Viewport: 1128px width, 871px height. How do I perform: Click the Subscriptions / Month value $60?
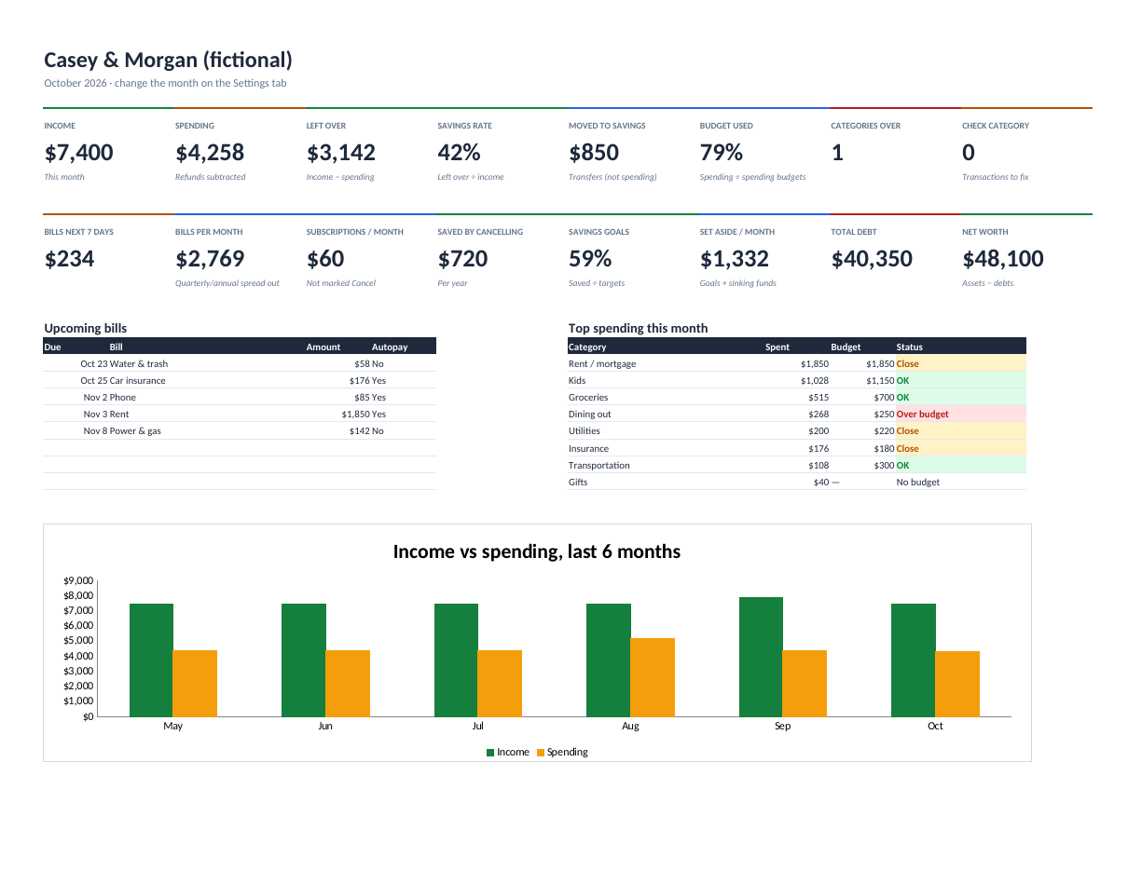pyautogui.click(x=325, y=259)
